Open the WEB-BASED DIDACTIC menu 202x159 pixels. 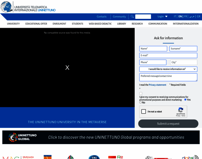tap(100, 24)
